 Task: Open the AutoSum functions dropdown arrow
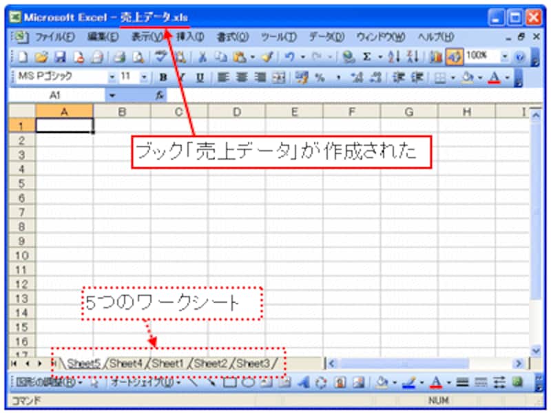click(380, 57)
